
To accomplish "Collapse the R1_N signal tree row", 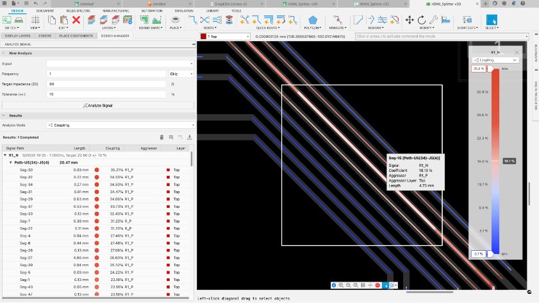I will click(5, 155).
